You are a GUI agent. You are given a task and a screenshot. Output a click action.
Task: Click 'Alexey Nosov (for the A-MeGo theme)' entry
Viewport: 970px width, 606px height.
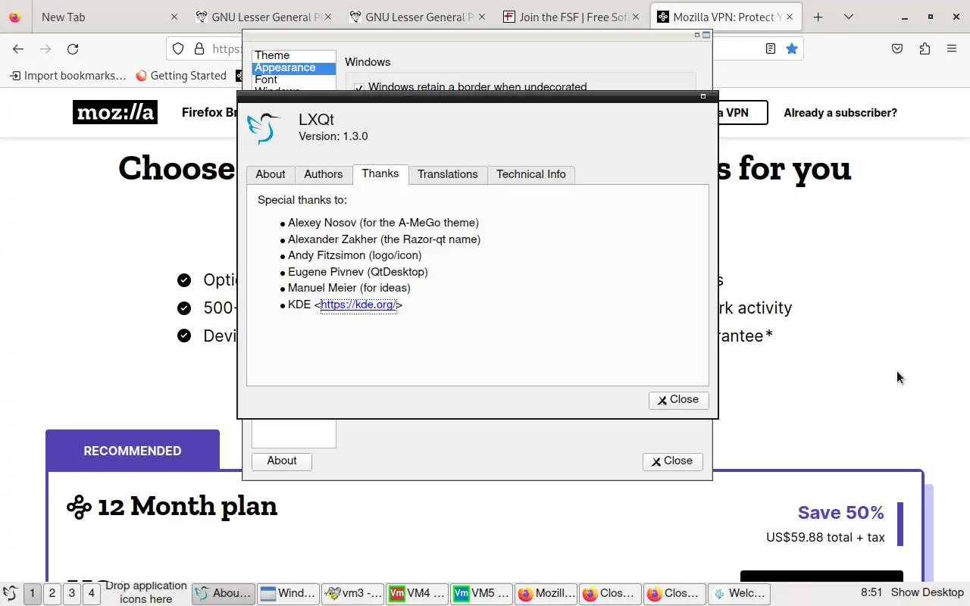tap(383, 223)
